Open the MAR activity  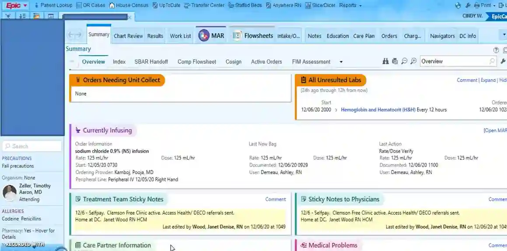(x=211, y=35)
